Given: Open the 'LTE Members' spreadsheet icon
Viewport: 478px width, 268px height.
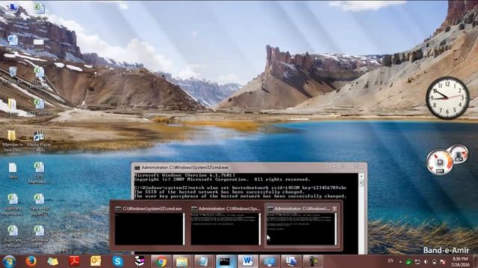Looking at the screenshot, I should tap(39, 173).
